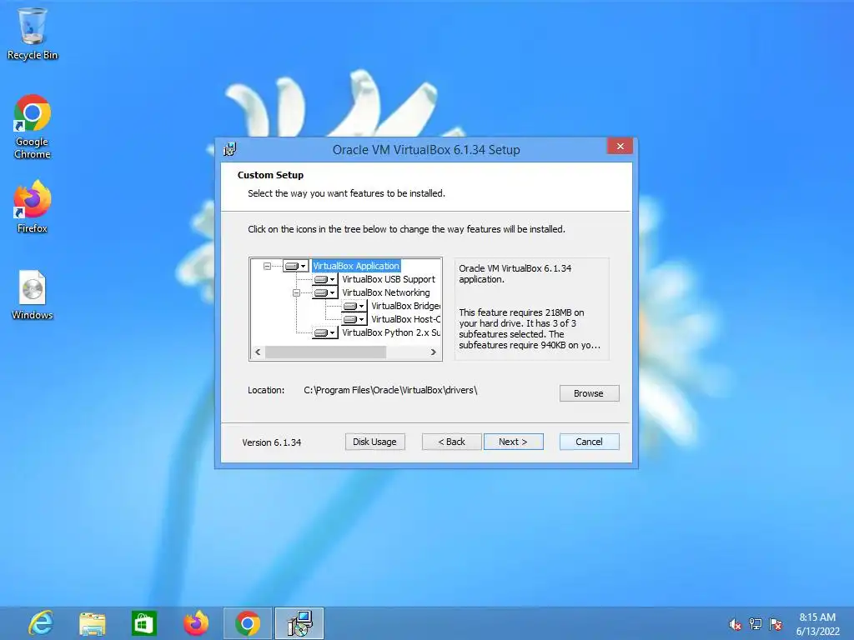
Task: Click the feature tree scroll left arrow
Action: click(258, 352)
